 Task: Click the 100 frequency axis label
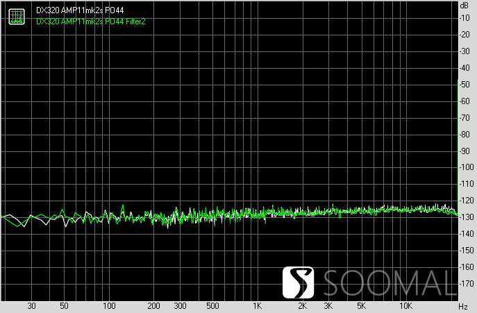coord(109,306)
